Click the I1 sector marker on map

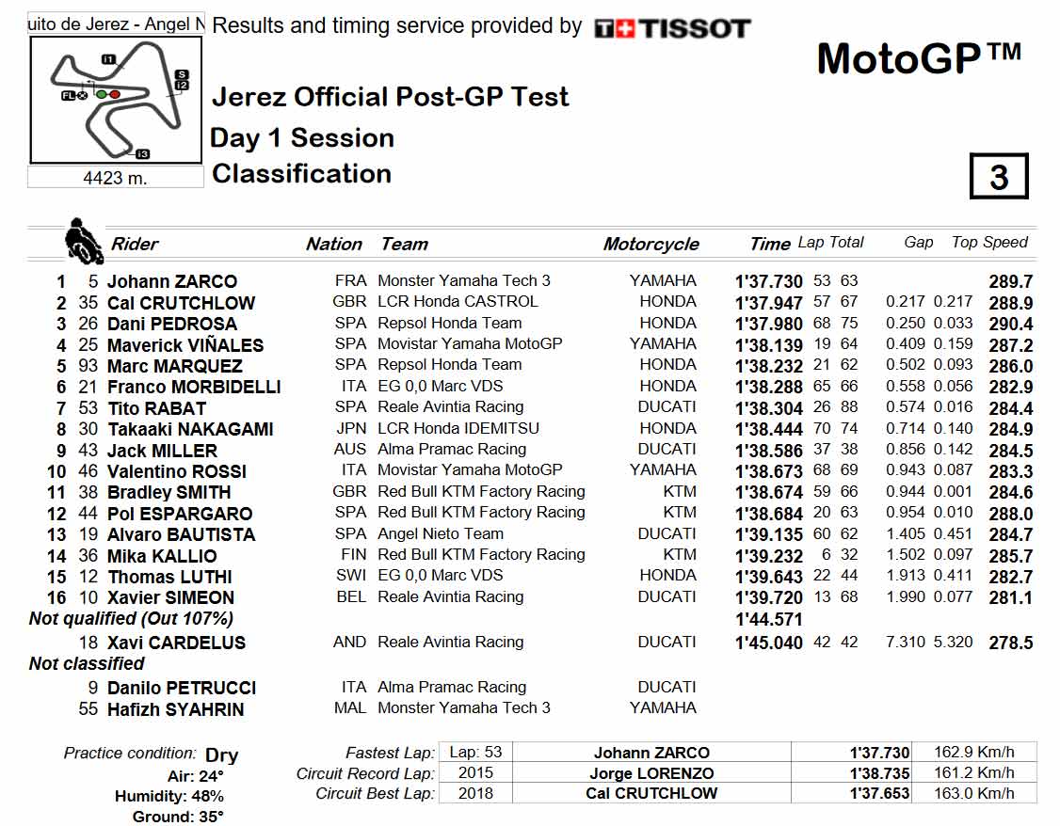[108, 59]
